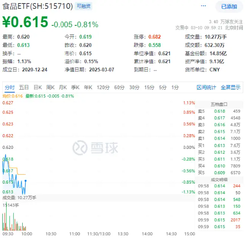
Task: Select the 卖3 row at 0.616
Action: (219, 125)
